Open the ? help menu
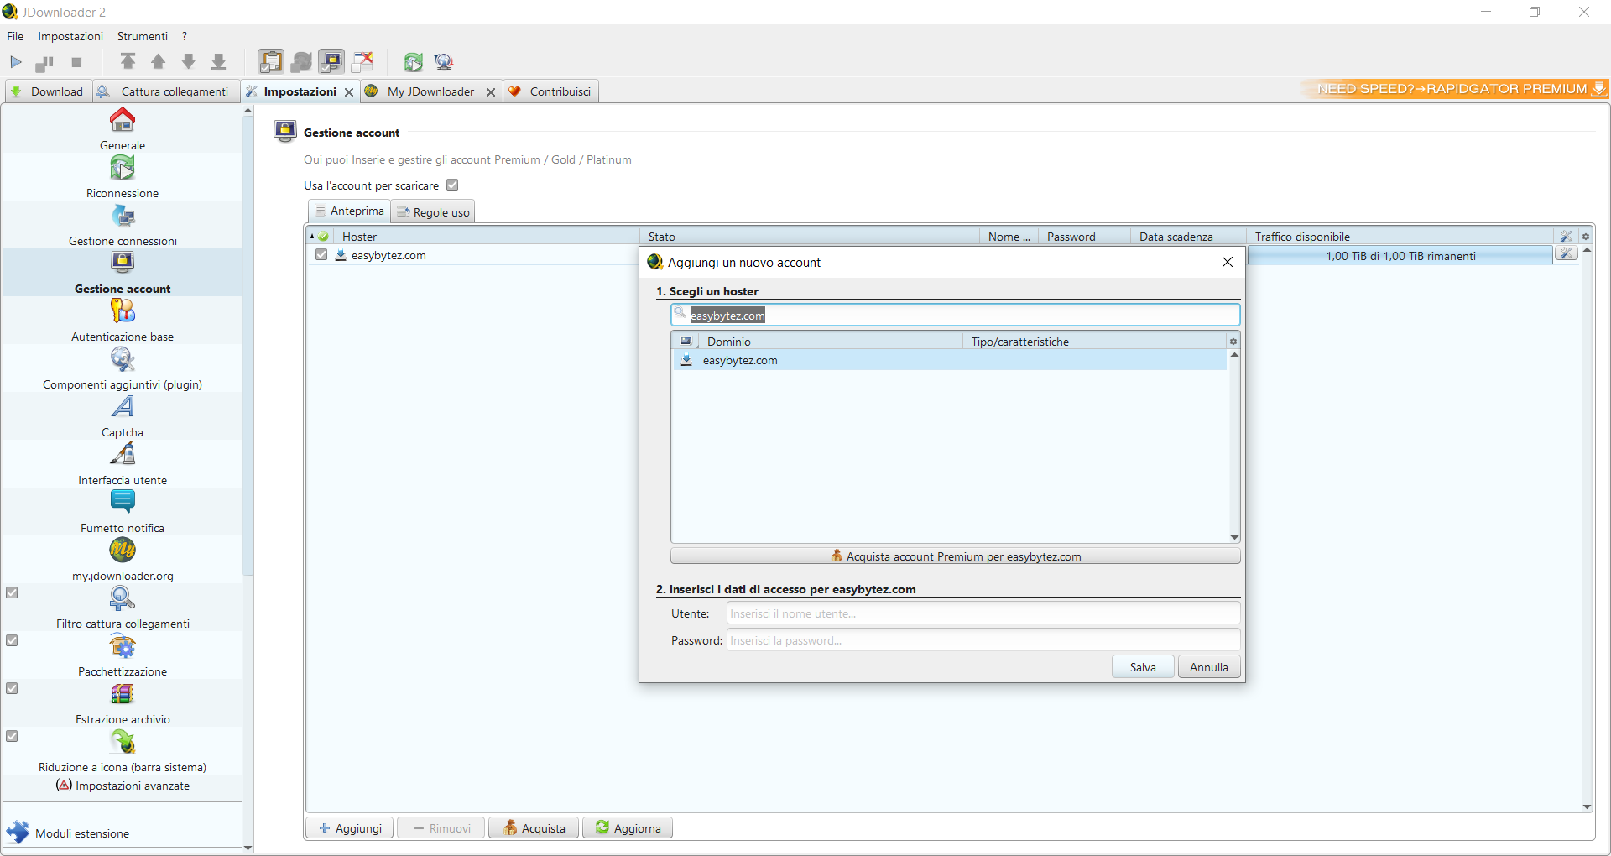 (x=185, y=36)
